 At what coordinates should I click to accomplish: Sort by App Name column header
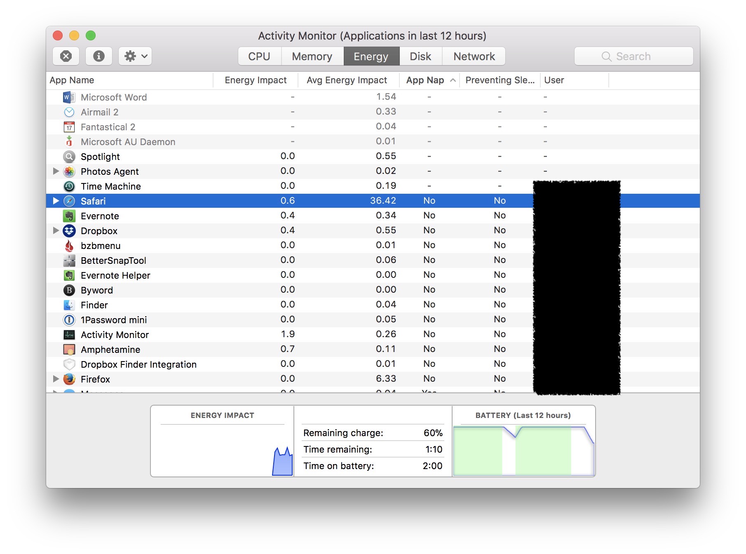coord(129,80)
